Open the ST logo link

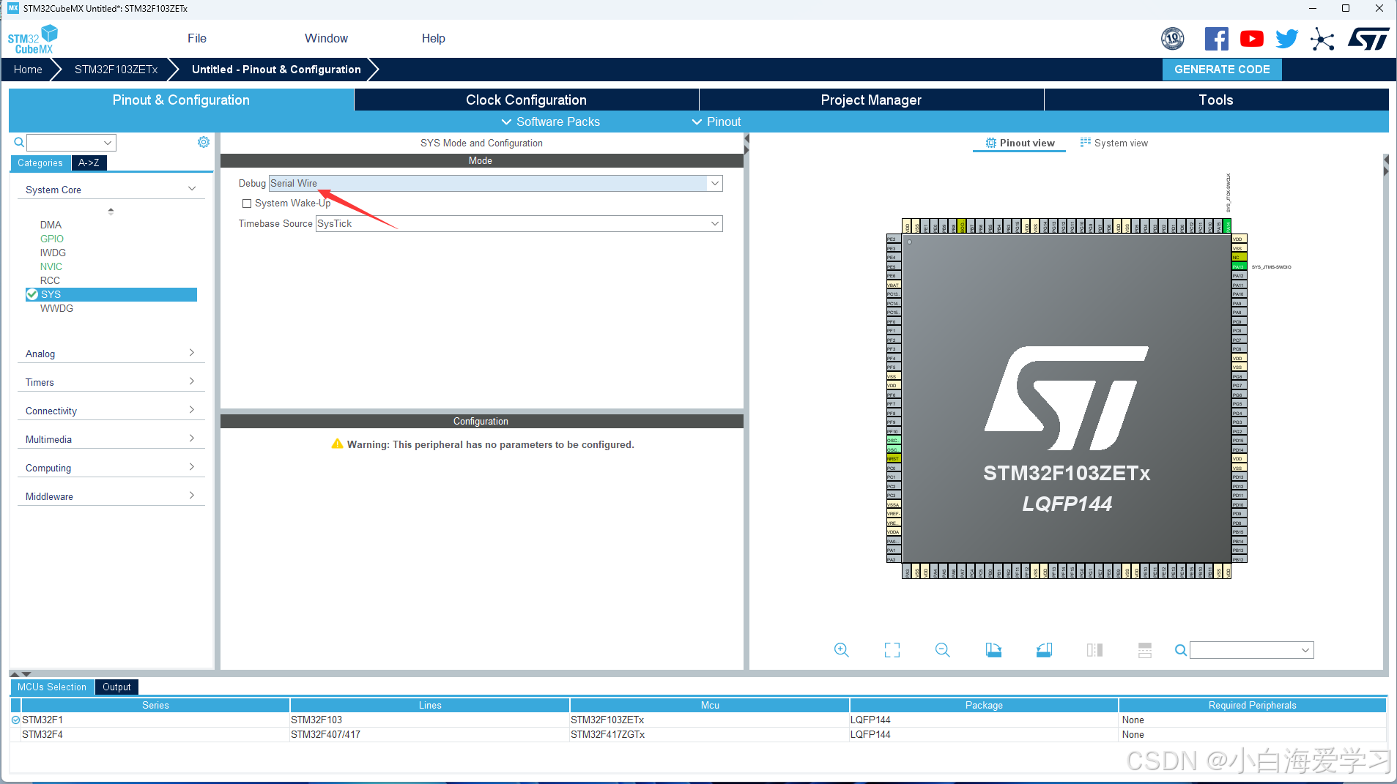pos(1368,39)
